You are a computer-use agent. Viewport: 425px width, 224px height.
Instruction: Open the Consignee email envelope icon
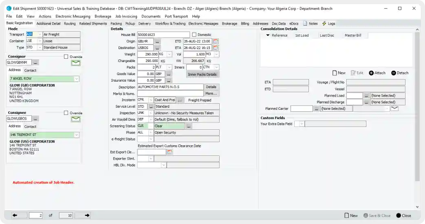tap(76, 119)
